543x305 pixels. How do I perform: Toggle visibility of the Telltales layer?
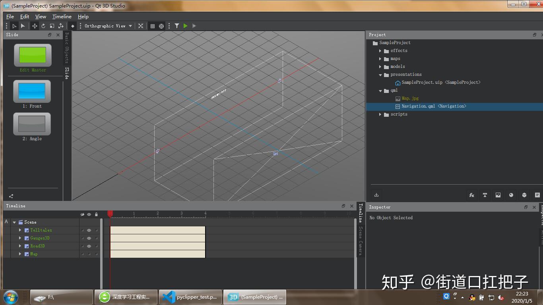coord(89,230)
